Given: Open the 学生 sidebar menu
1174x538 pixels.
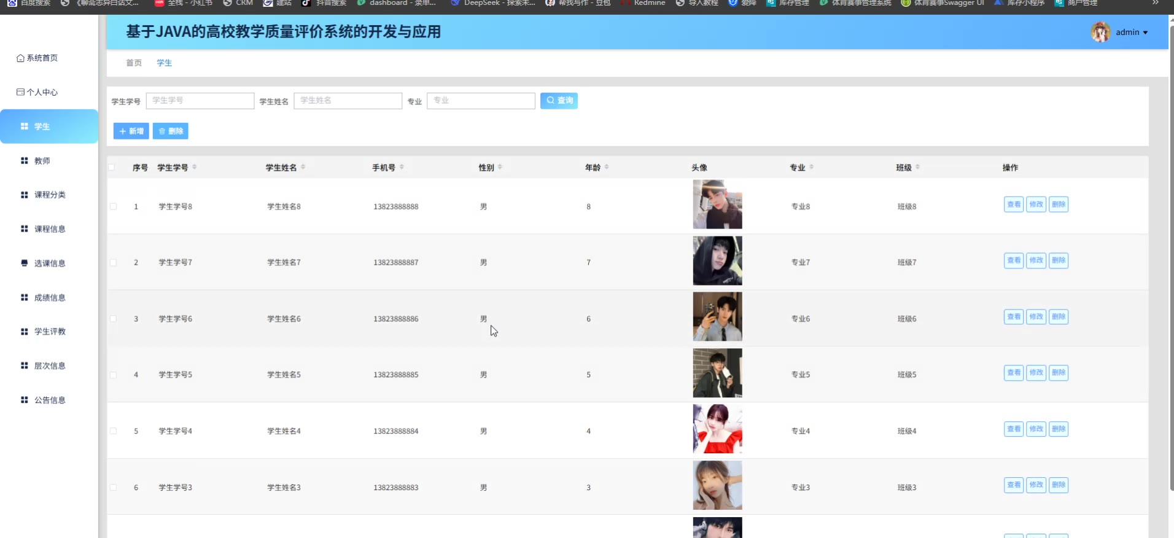Looking at the screenshot, I should click(49, 127).
